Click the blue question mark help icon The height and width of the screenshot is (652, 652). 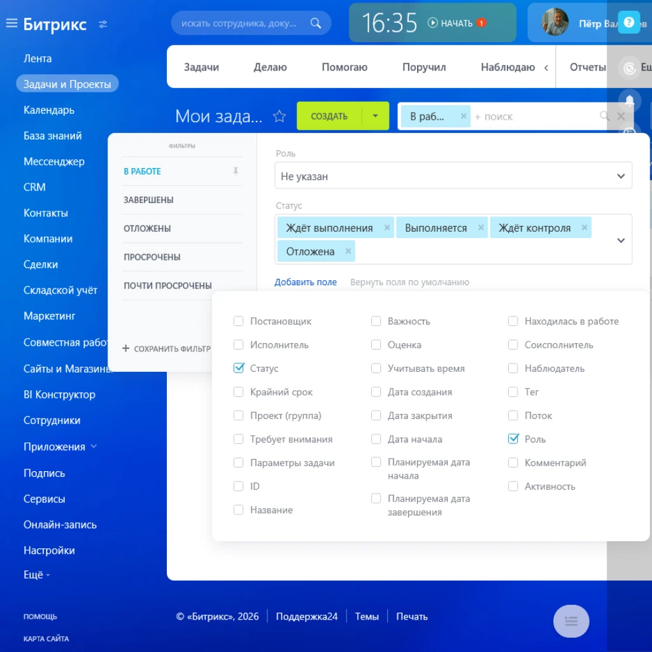628,22
